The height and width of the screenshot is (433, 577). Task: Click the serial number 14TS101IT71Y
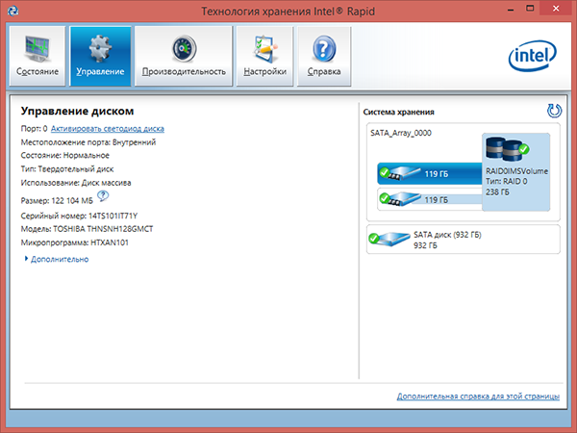(113, 216)
